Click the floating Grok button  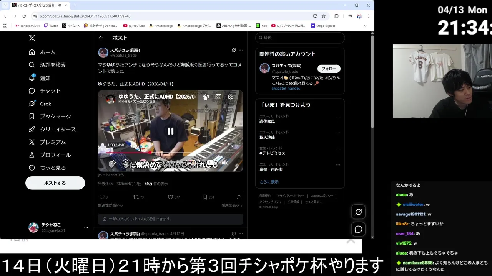[x=358, y=212]
